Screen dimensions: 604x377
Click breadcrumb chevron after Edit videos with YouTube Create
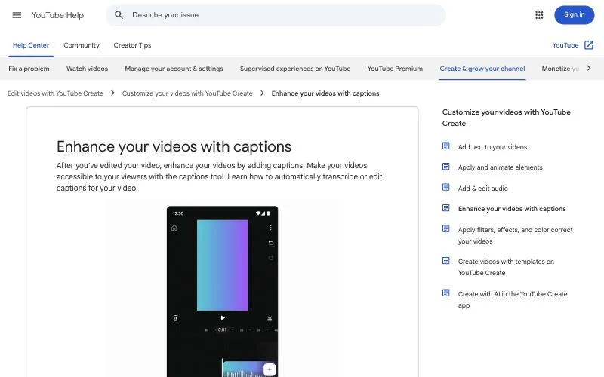[112, 93]
